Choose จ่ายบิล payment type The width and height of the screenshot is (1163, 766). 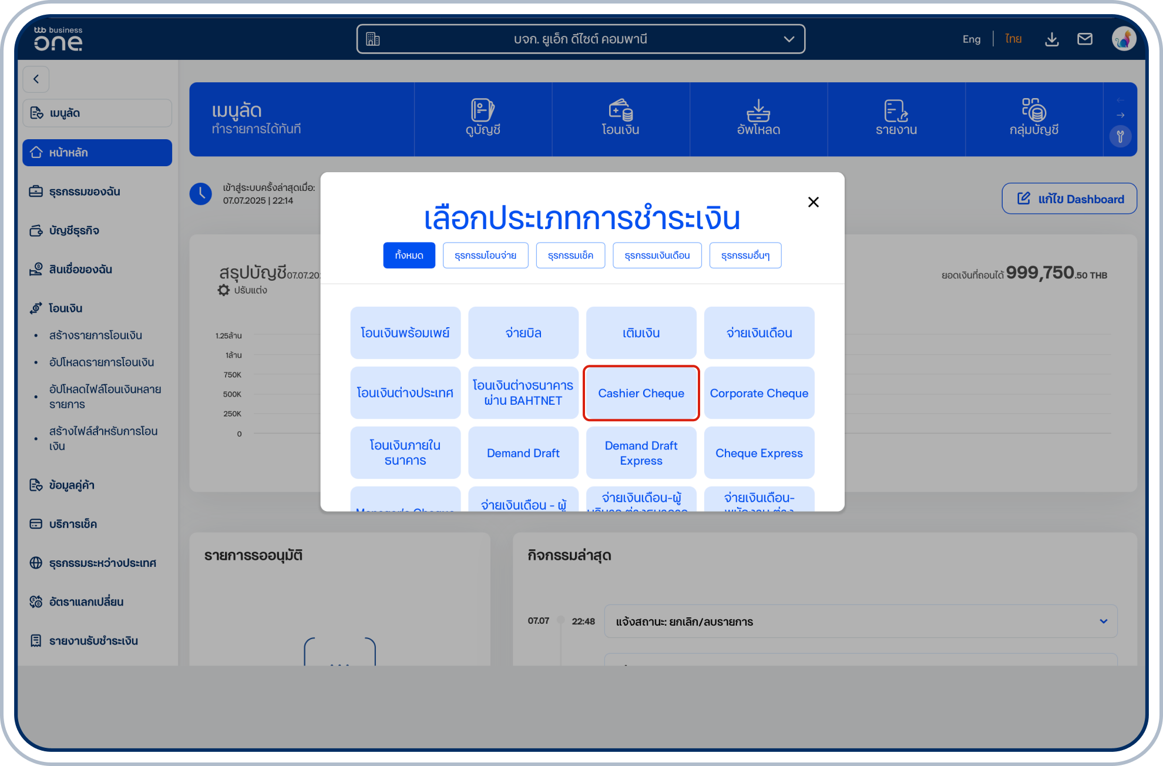click(x=523, y=333)
